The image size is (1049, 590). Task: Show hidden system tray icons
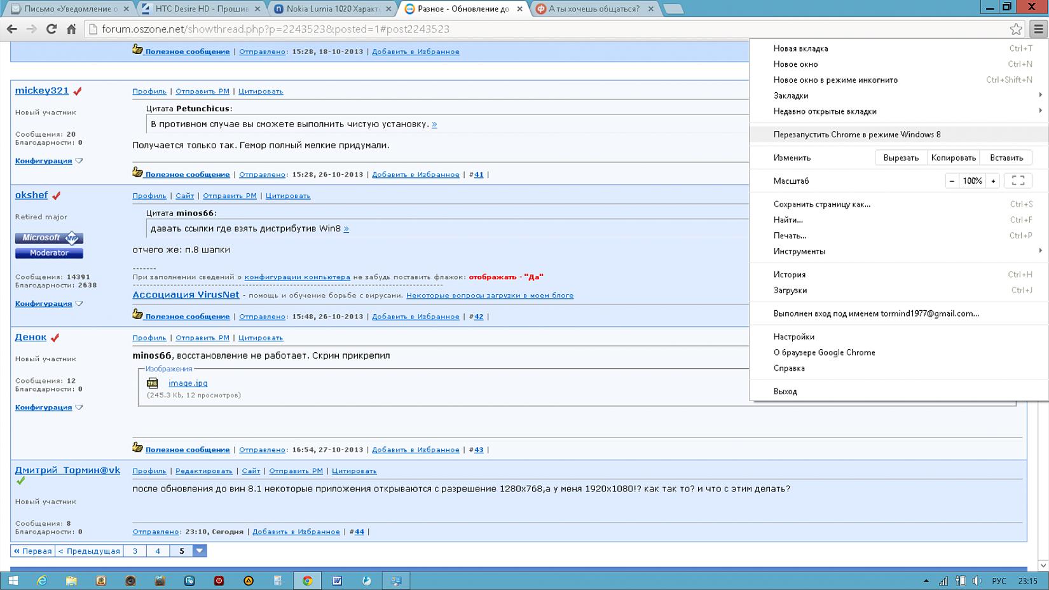pos(926,581)
